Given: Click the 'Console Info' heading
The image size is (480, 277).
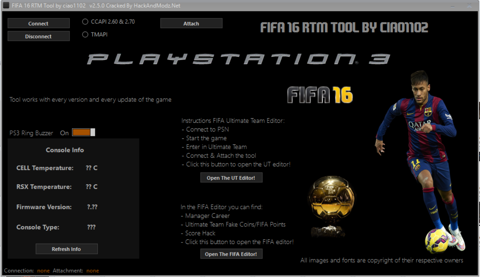Looking at the screenshot, I should [65, 150].
